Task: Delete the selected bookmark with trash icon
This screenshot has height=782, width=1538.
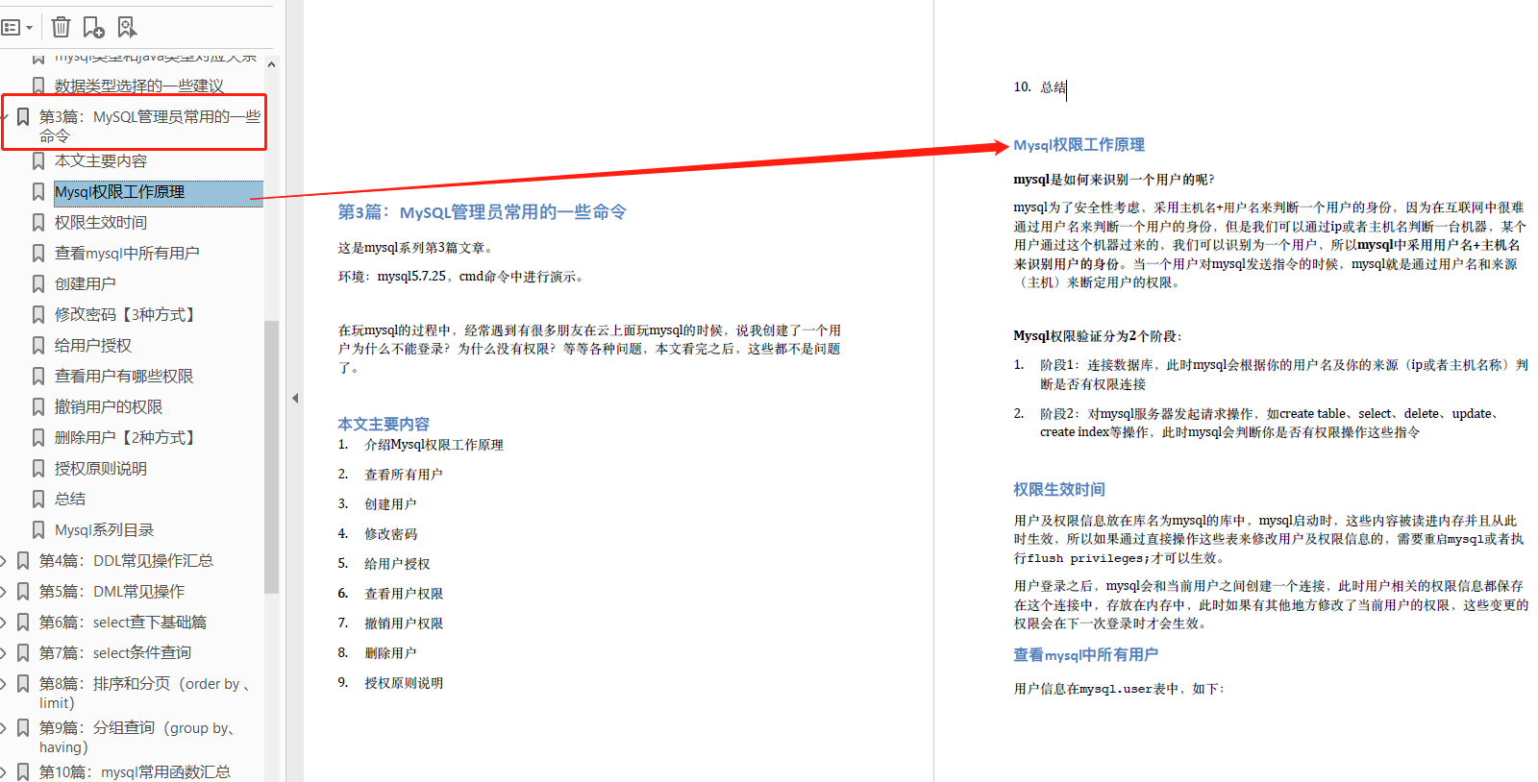Action: pyautogui.click(x=61, y=27)
